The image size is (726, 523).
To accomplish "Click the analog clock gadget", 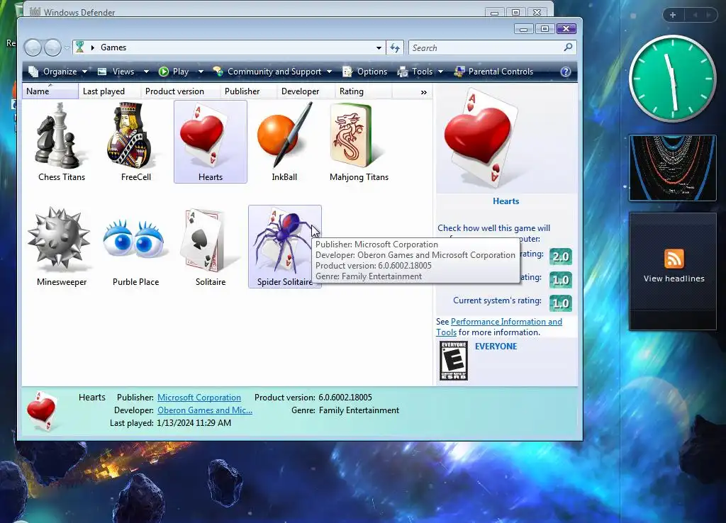I will click(672, 79).
